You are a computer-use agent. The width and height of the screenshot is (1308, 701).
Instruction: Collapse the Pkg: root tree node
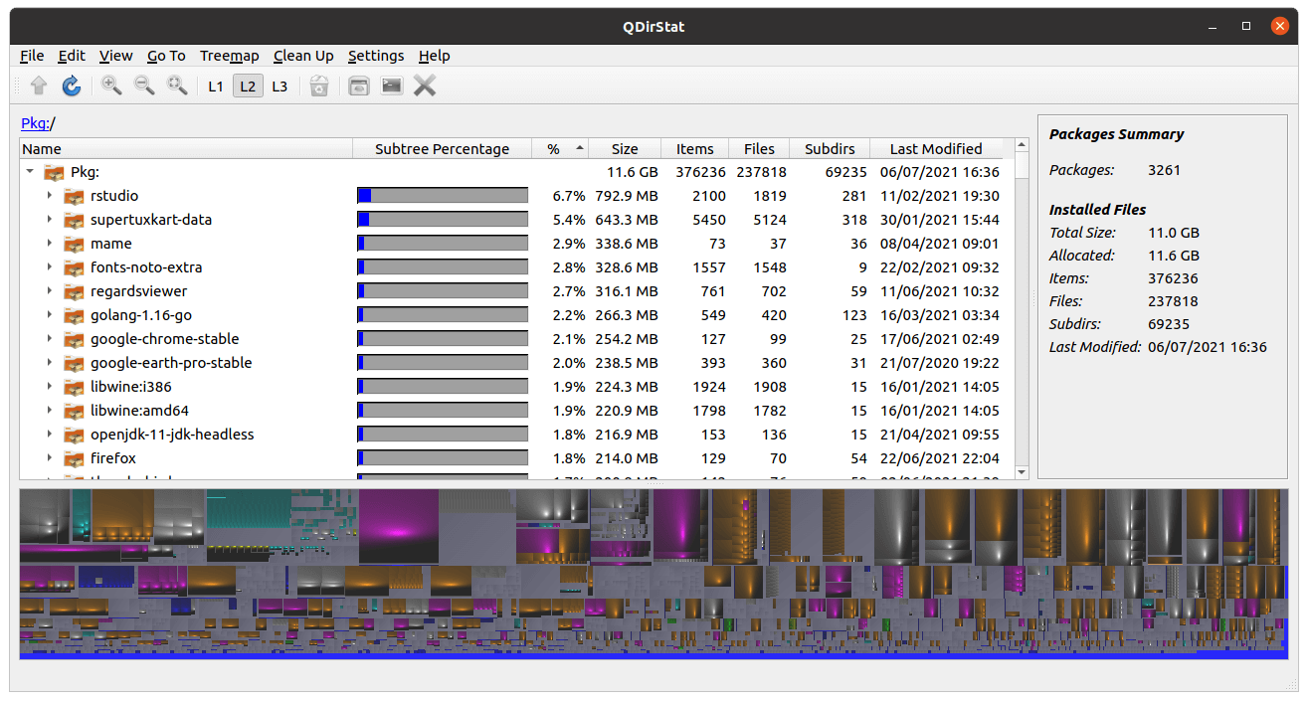[29, 172]
